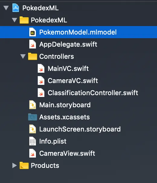Click the storyboard icon next to Main.storyboard
This screenshot has height=183, width=157.
tap(33, 105)
